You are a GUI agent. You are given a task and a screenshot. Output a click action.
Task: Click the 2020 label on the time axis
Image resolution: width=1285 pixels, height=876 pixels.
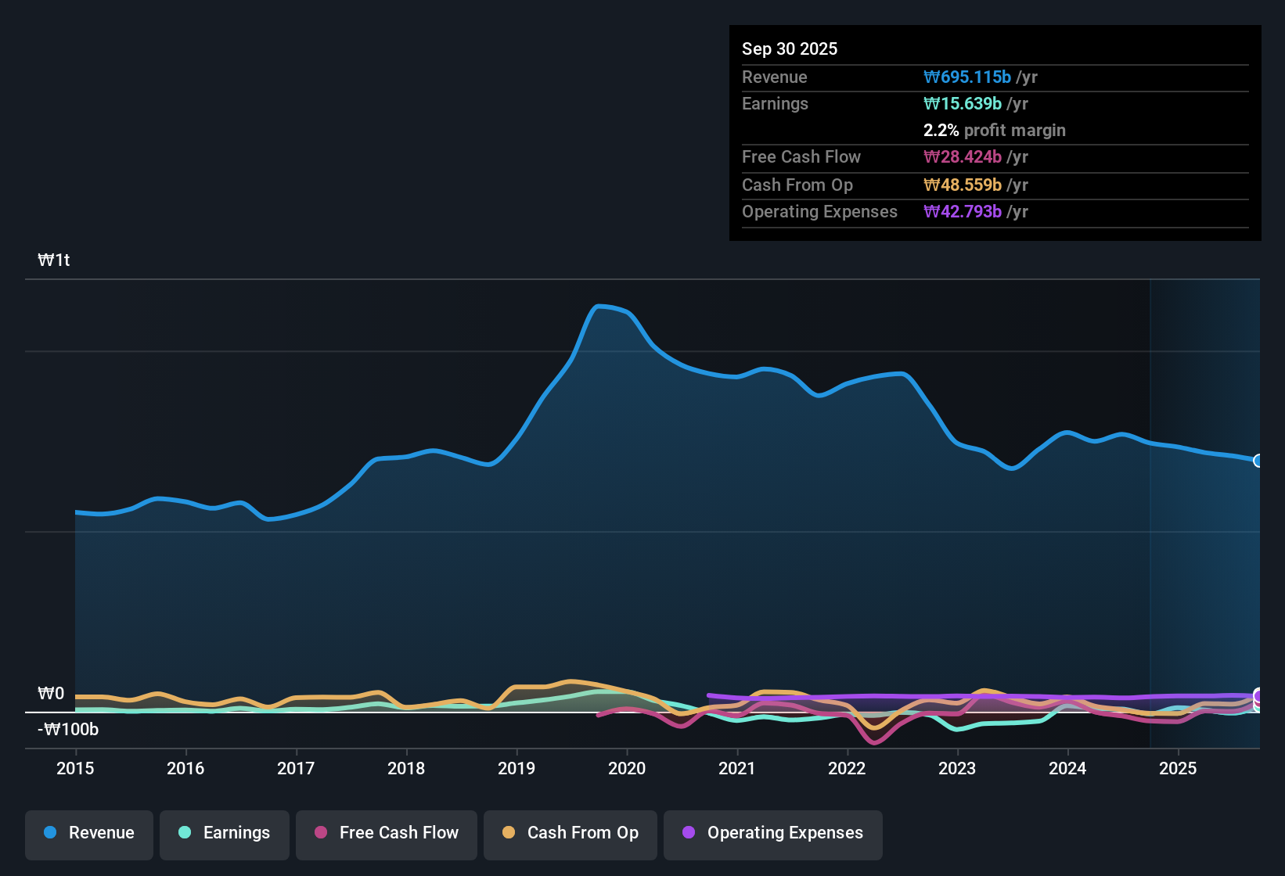627,769
